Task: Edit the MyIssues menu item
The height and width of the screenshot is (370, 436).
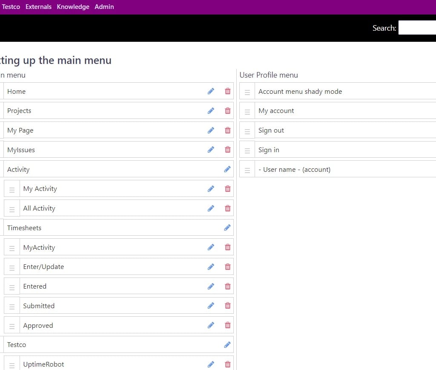Action: [211, 150]
